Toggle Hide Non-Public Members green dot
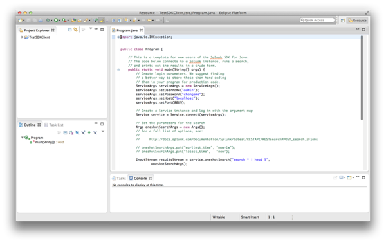 click(x=89, y=132)
